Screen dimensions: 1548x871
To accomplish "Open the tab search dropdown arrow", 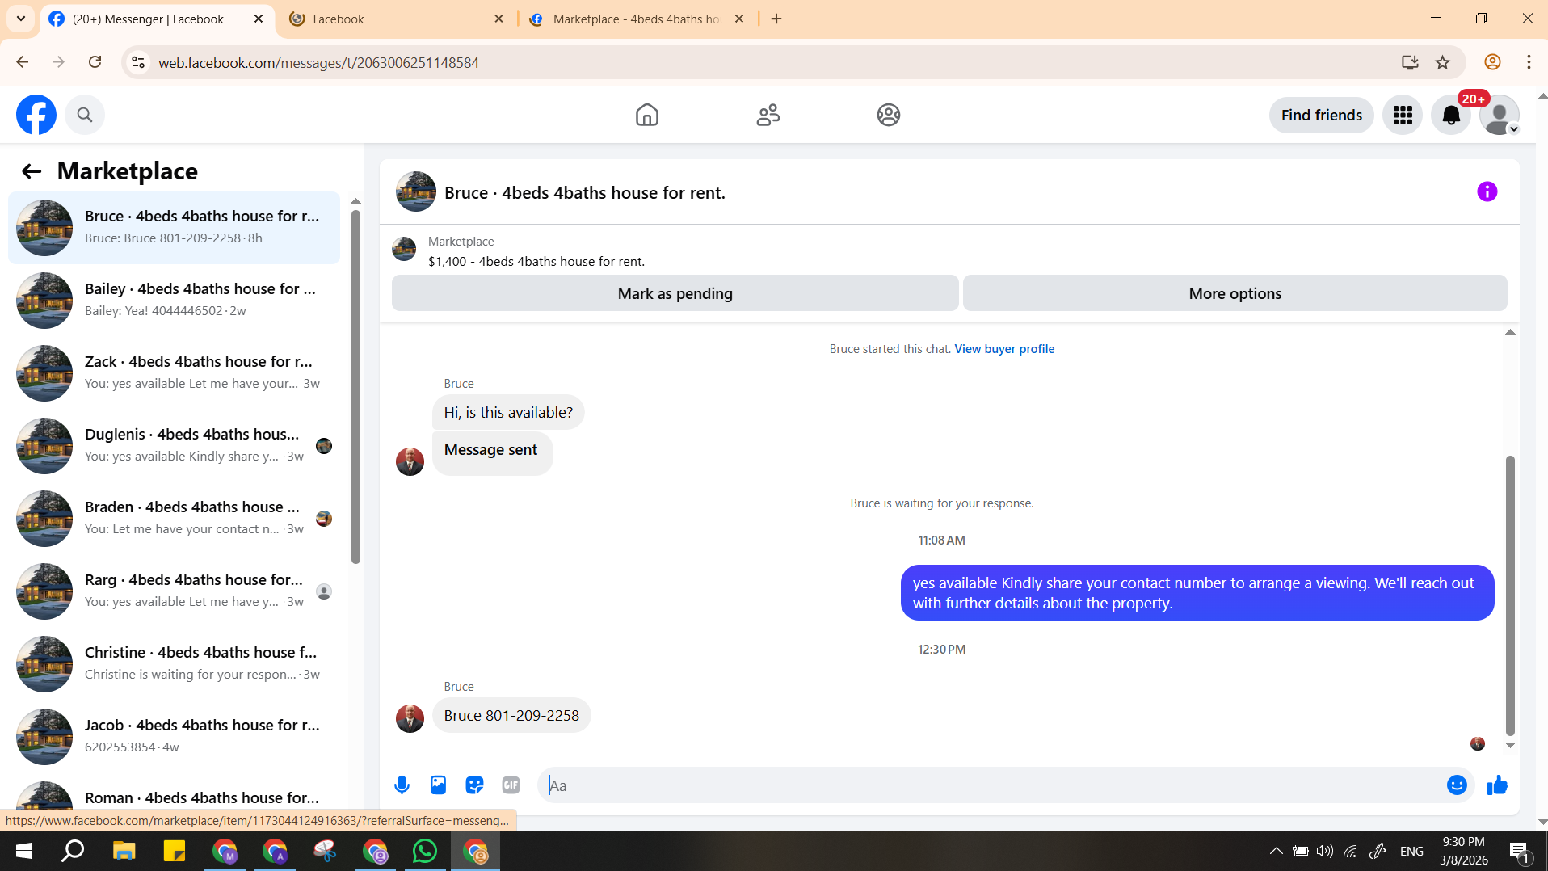I will (20, 19).
